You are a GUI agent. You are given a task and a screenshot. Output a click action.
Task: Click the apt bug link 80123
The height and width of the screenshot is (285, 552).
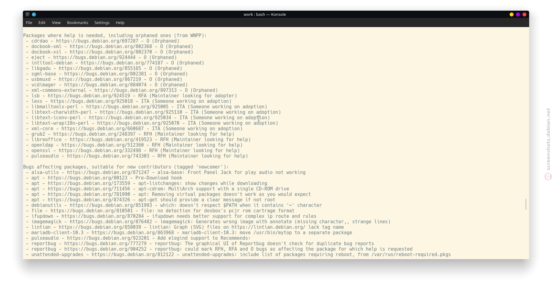pos(88,178)
